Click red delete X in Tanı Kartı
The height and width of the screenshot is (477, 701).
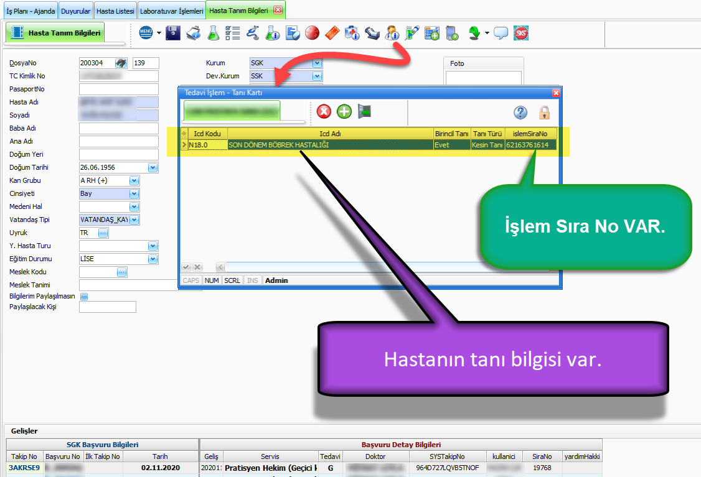(324, 111)
